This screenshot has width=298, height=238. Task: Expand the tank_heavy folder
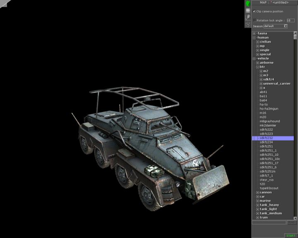point(257,205)
